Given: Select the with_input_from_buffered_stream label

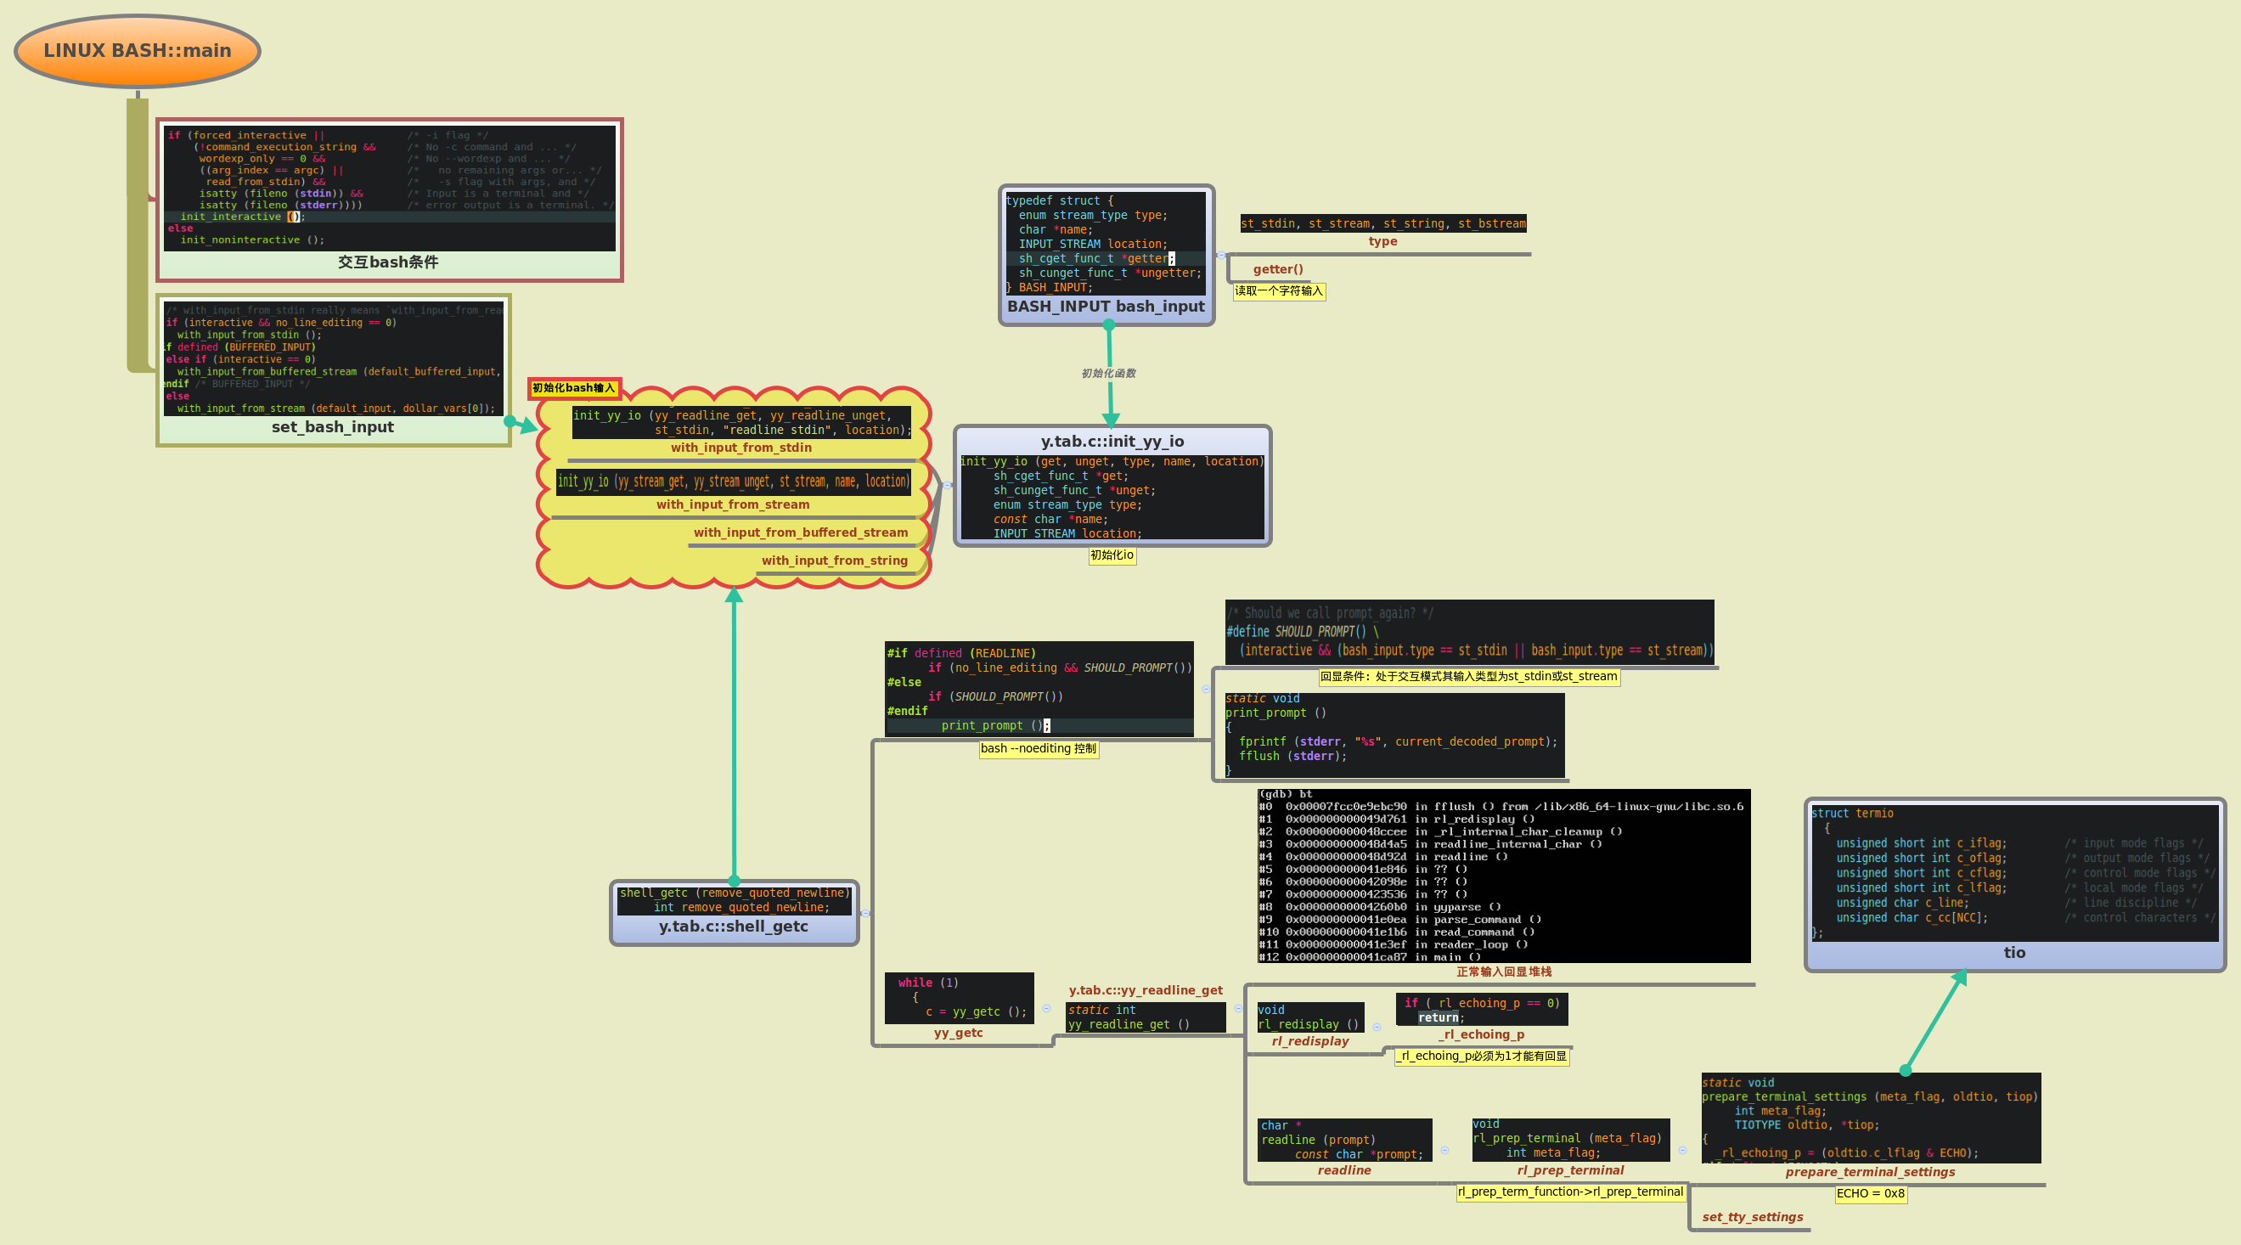Looking at the screenshot, I should click(x=802, y=532).
